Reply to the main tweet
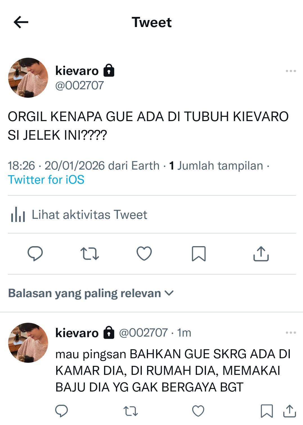Screen dimensions: 303x425 point(35,253)
